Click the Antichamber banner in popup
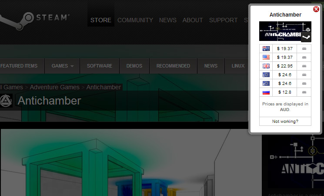This screenshot has width=324, height=196. 285,31
